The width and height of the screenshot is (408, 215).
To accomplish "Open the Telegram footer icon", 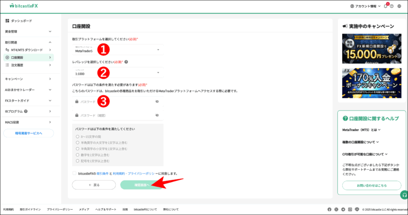I will click(x=343, y=209).
